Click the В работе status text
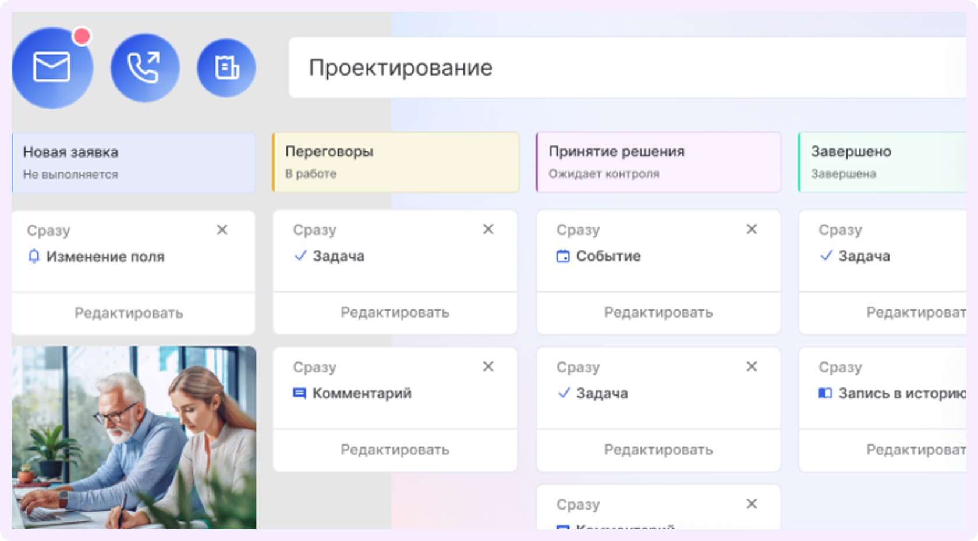This screenshot has height=541, width=978. click(x=311, y=174)
